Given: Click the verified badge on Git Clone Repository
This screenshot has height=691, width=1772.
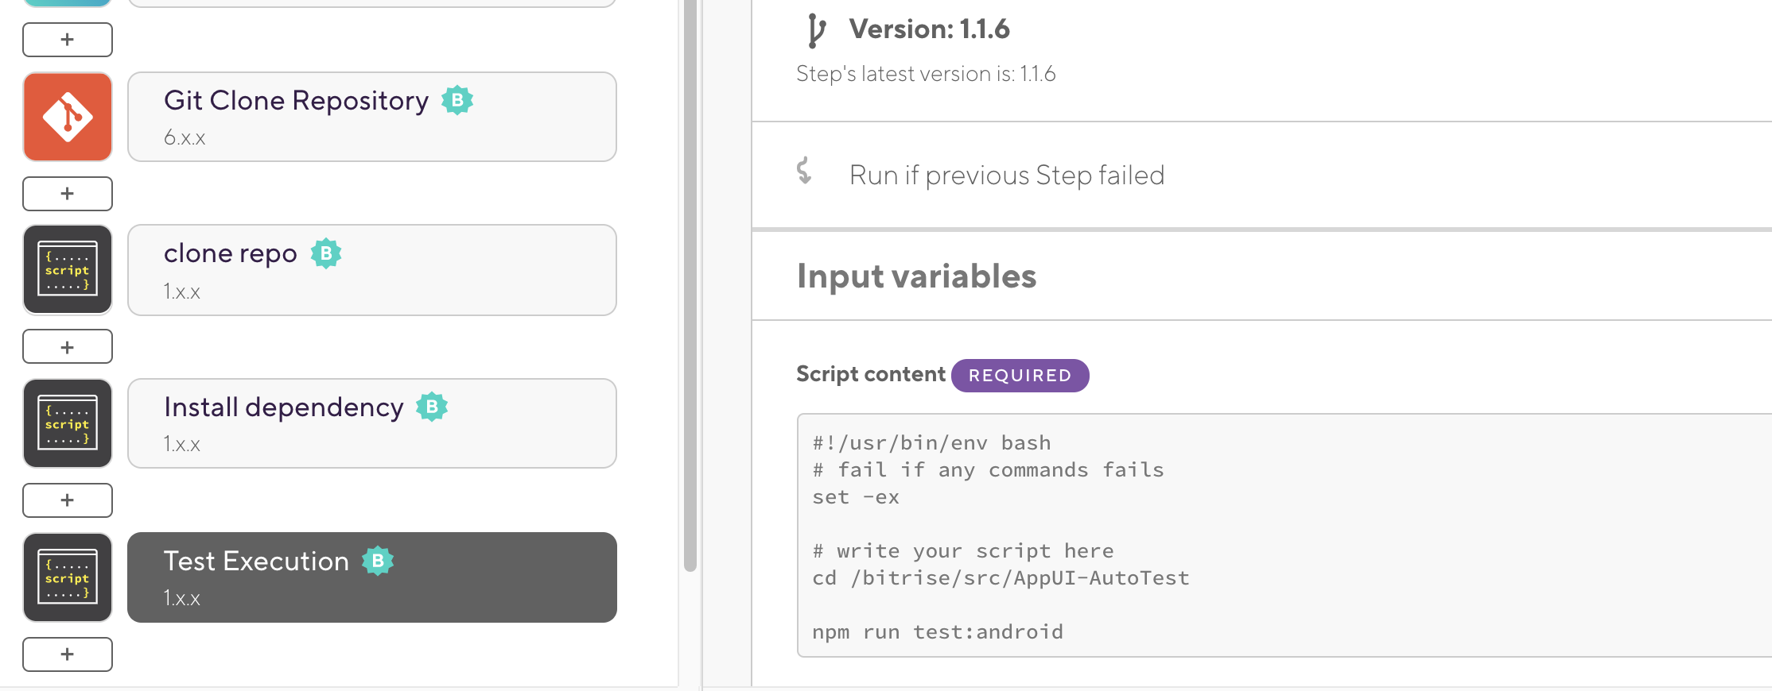Looking at the screenshot, I should pos(457,100).
